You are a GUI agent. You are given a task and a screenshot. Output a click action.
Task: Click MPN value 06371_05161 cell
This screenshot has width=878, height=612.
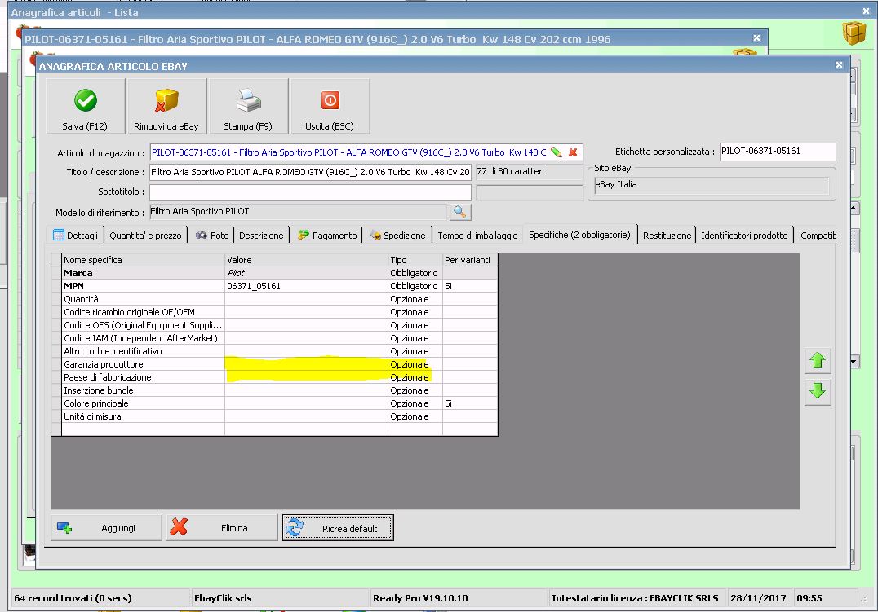click(306, 286)
